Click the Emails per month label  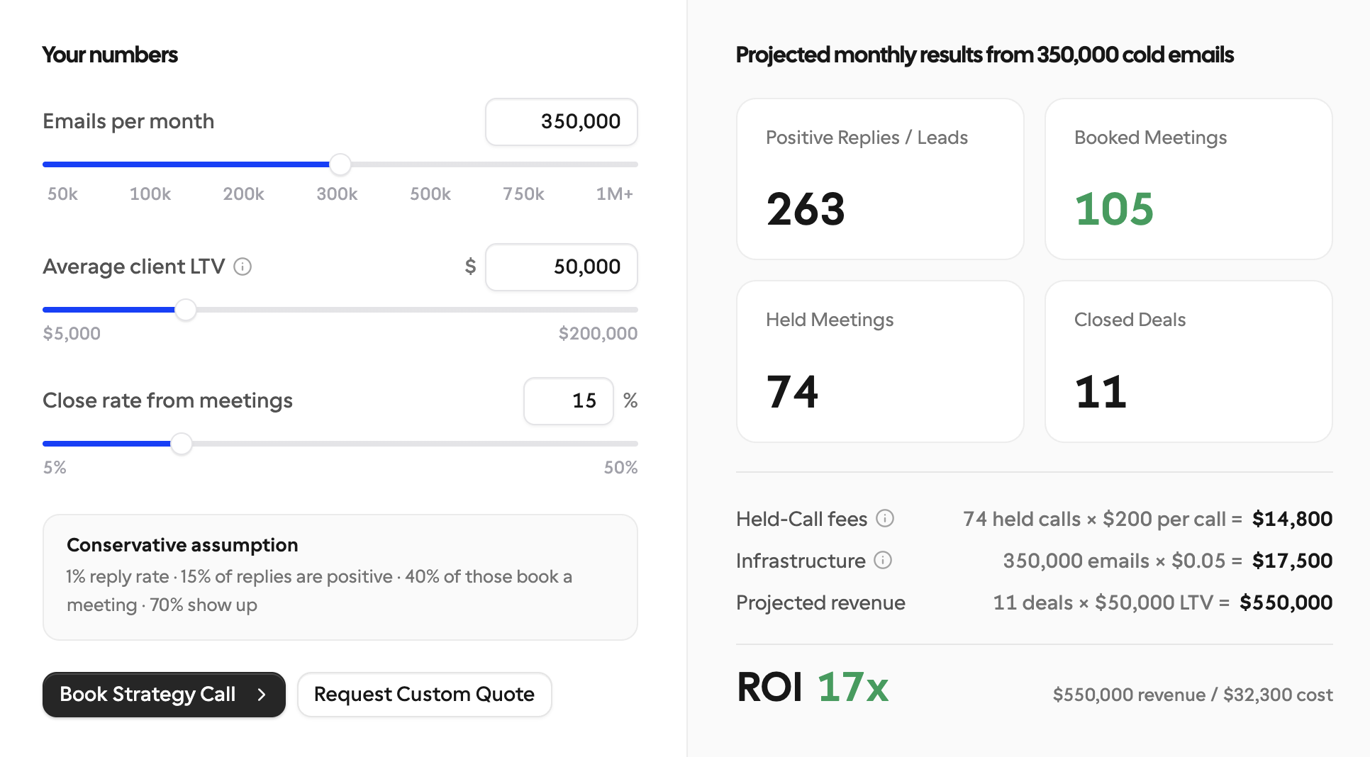[x=128, y=122]
